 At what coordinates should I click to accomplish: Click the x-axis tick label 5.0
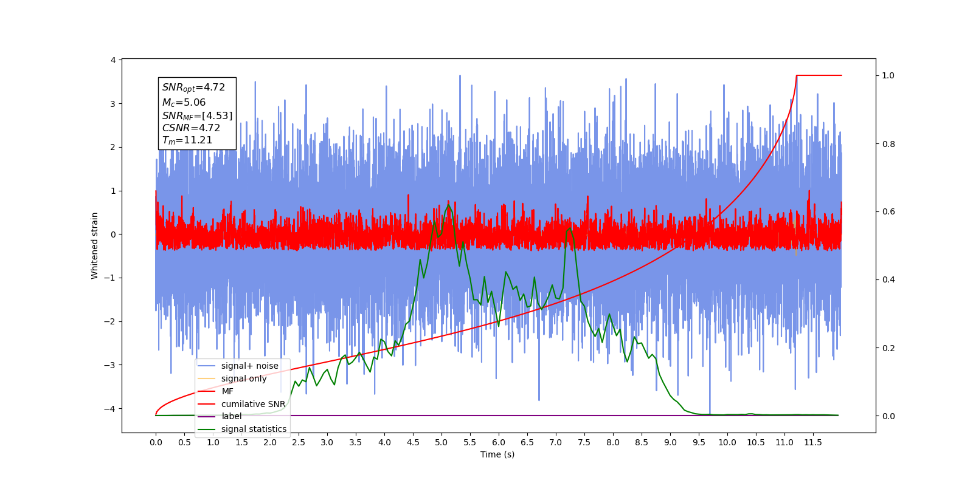tap(441, 442)
